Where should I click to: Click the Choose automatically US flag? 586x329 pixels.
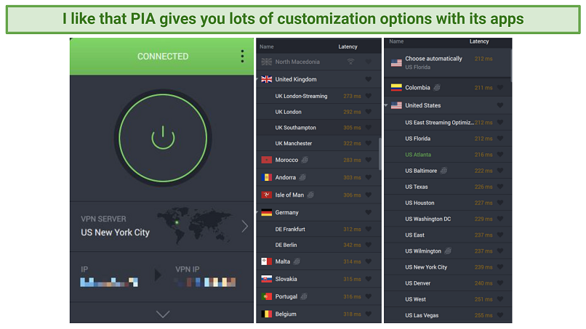396,62
